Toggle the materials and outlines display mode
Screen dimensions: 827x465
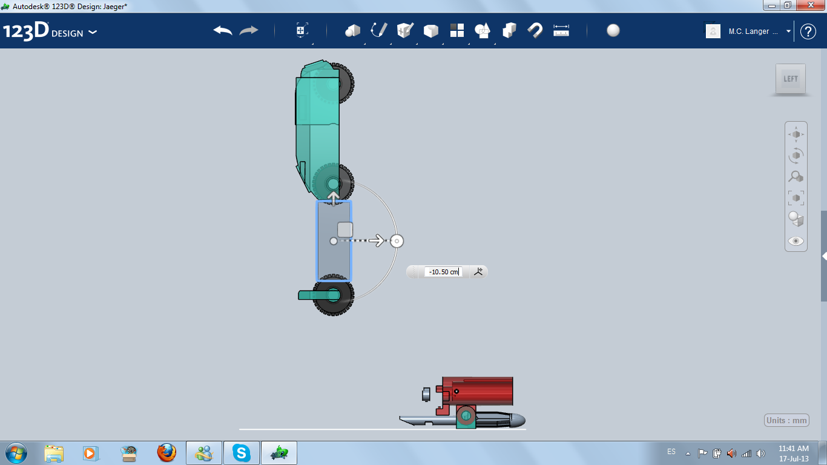pos(796,219)
